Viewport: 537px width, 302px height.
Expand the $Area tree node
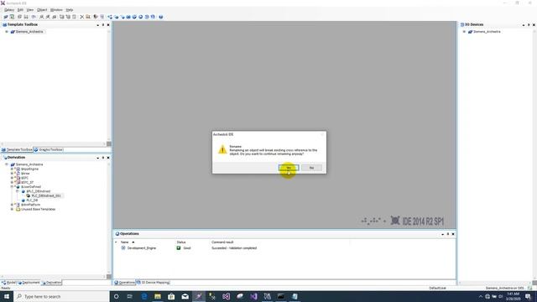pyautogui.click(x=12, y=174)
